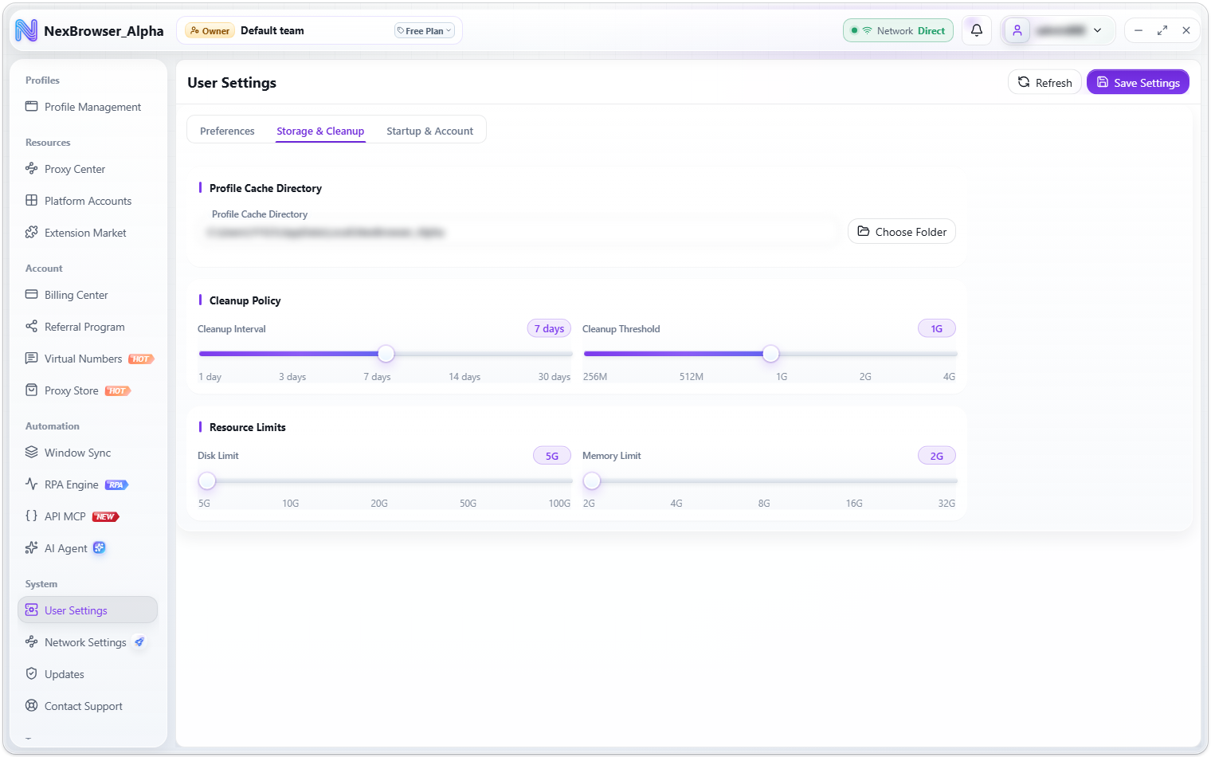Open the Extension Market
The height and width of the screenshot is (757, 1211).
88,233
